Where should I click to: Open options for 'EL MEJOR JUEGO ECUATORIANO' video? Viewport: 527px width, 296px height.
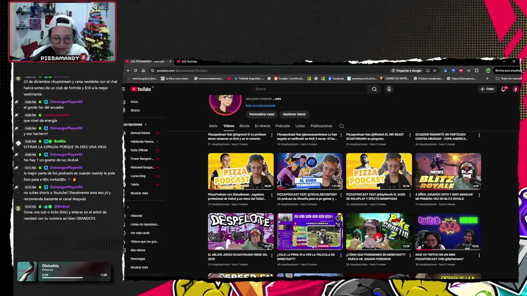click(272, 255)
